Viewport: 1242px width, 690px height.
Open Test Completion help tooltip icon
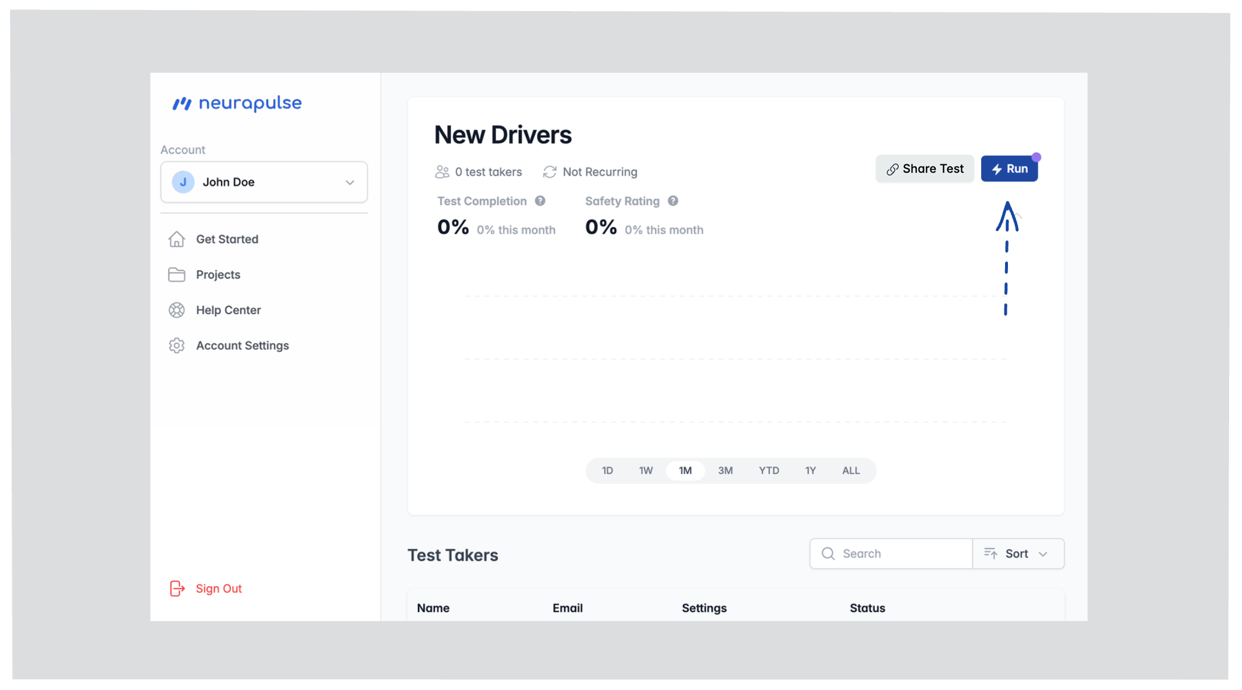[540, 201]
